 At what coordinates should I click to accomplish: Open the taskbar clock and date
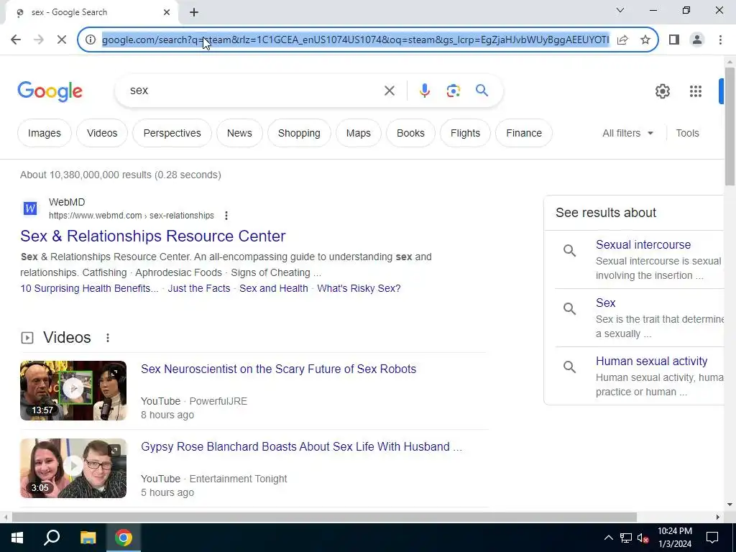[x=674, y=538]
